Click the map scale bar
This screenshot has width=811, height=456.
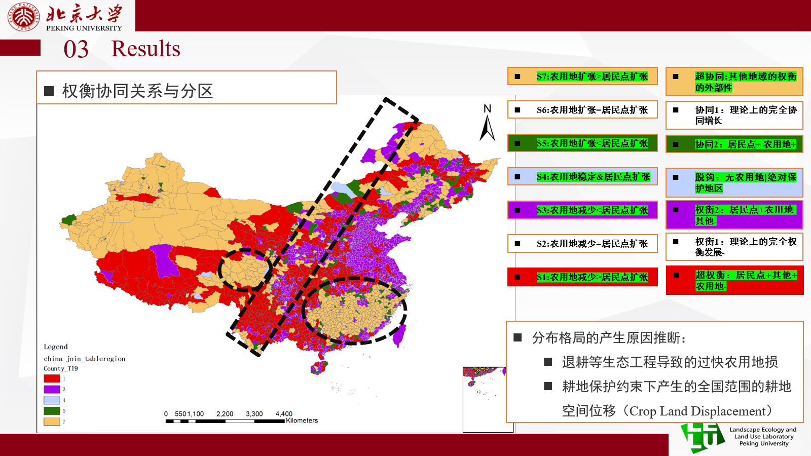[225, 421]
